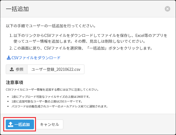Click the 注意事項 heading
Image resolution: width=176 pixels, height=135 pixels.
pos(14,82)
